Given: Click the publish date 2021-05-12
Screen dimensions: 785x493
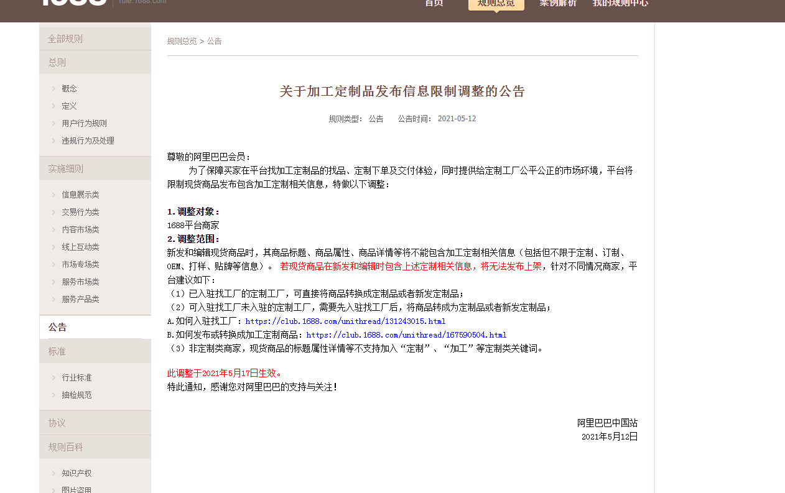Looking at the screenshot, I should click(457, 119).
